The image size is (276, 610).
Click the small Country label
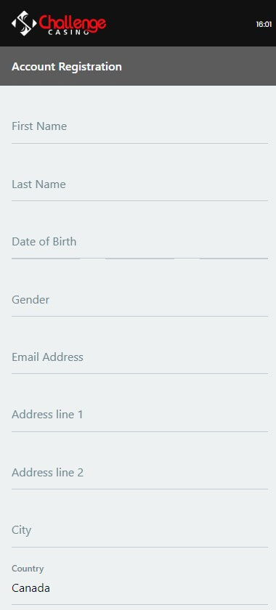(x=28, y=569)
